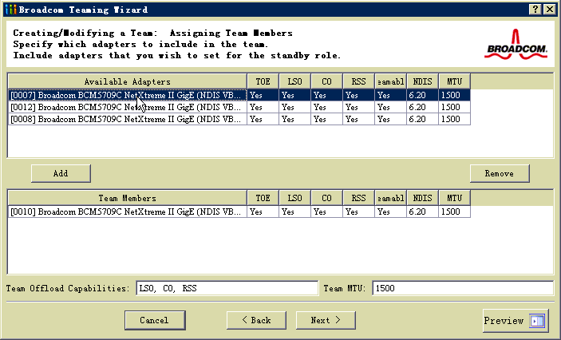
Task: Cancel the teaming wizard
Action: 155,320
